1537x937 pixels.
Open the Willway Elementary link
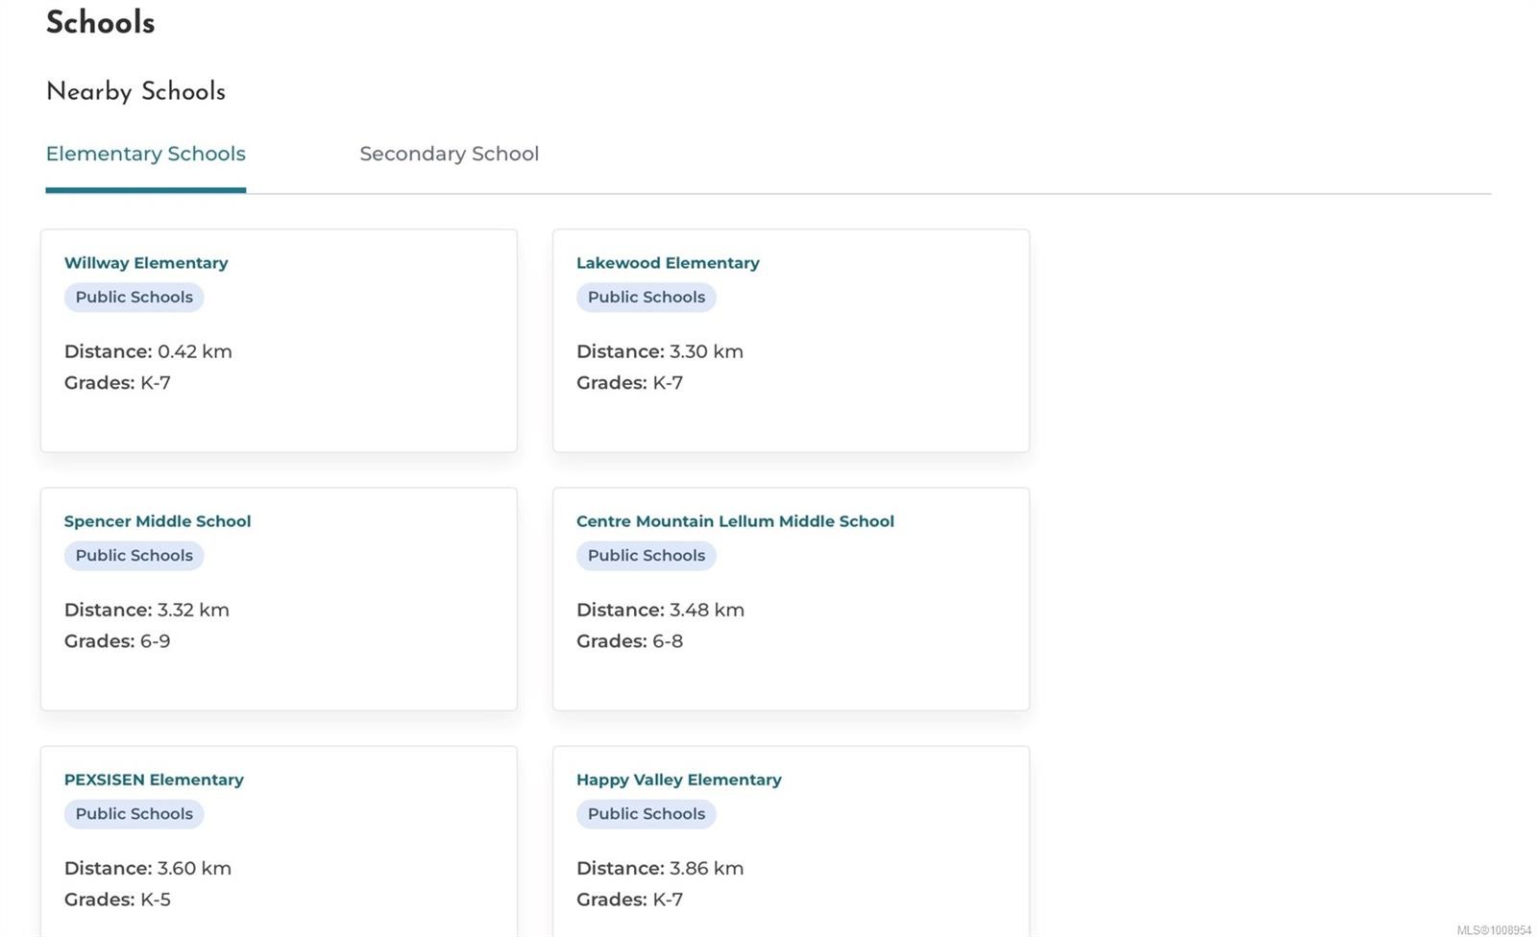[x=146, y=263]
